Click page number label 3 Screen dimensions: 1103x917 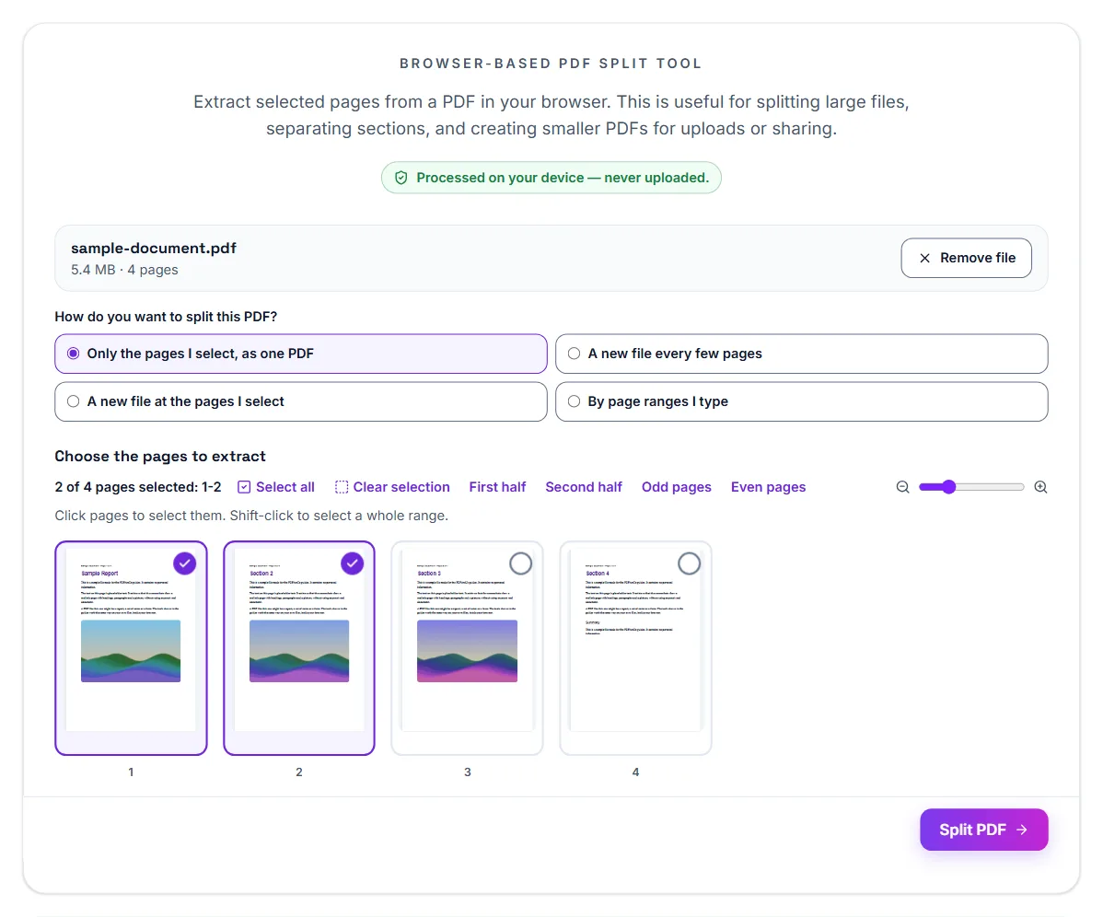point(467,772)
